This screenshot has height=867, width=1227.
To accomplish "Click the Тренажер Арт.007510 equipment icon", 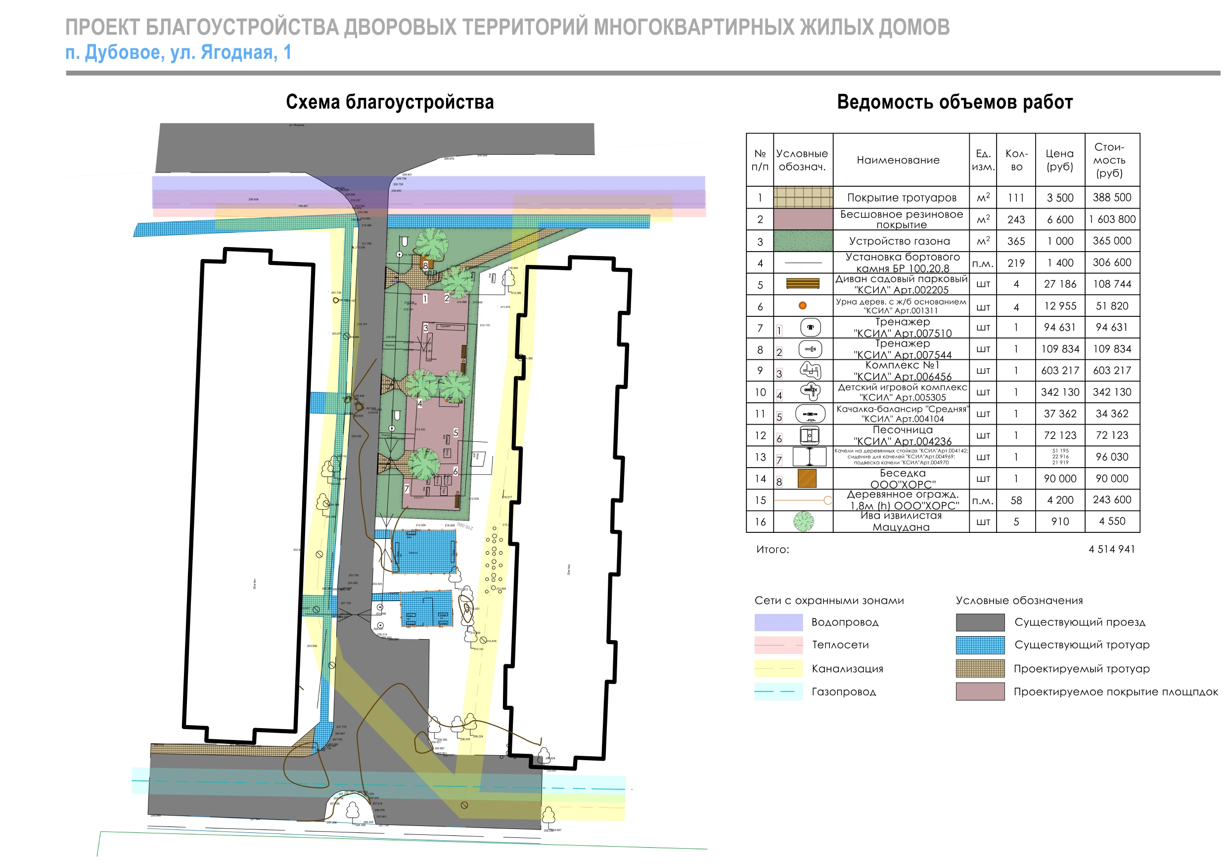I will click(810, 327).
